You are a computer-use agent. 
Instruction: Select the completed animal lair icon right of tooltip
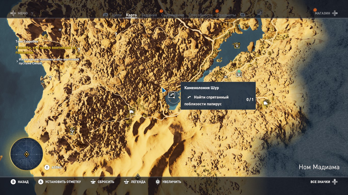click(266, 102)
